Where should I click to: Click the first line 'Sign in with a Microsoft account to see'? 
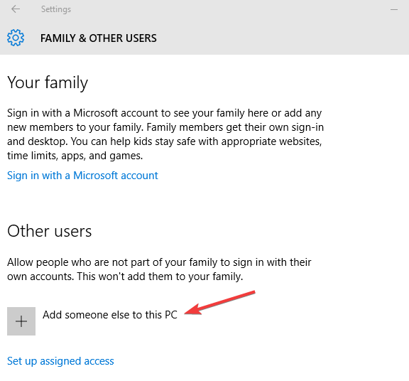click(164, 113)
